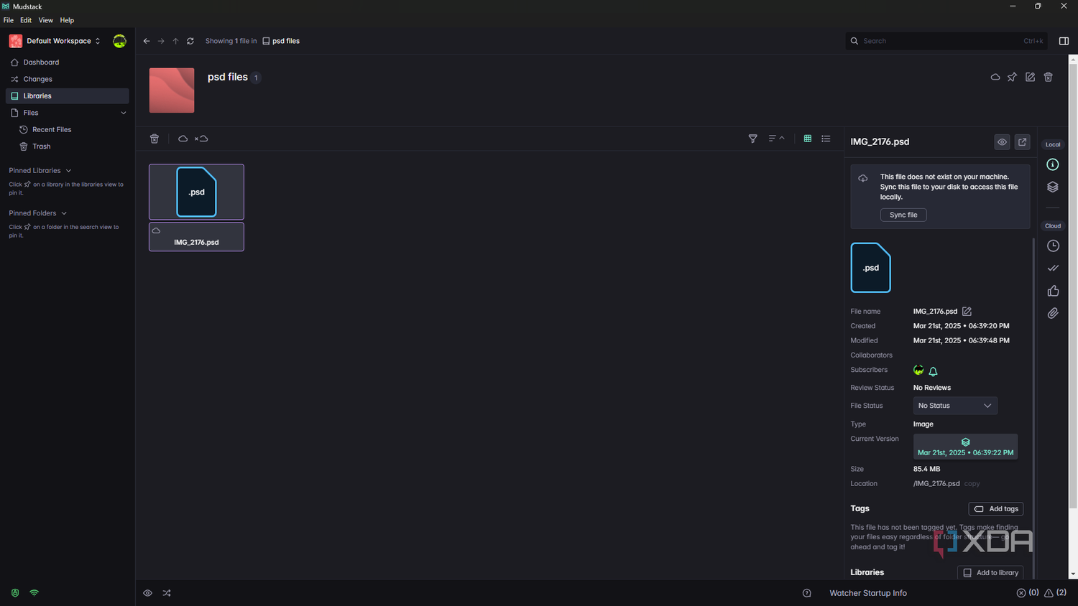Image resolution: width=1078 pixels, height=606 pixels.
Task: Show the file info tab
Action: (1053, 164)
